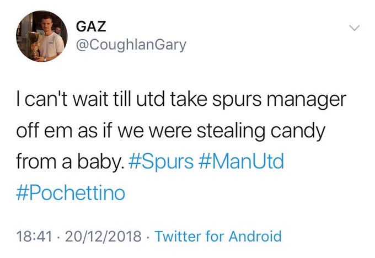Screen dimensions: 375x258
Task: Click the word "Android" in the source label
Action: [x=255, y=236]
